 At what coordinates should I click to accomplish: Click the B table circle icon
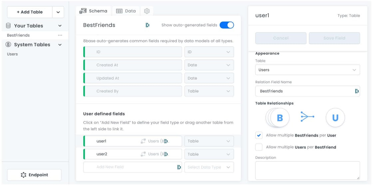coord(279,117)
